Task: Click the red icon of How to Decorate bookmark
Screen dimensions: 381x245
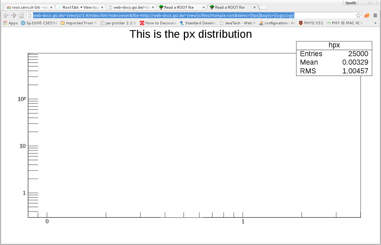Action: pyautogui.click(x=142, y=23)
